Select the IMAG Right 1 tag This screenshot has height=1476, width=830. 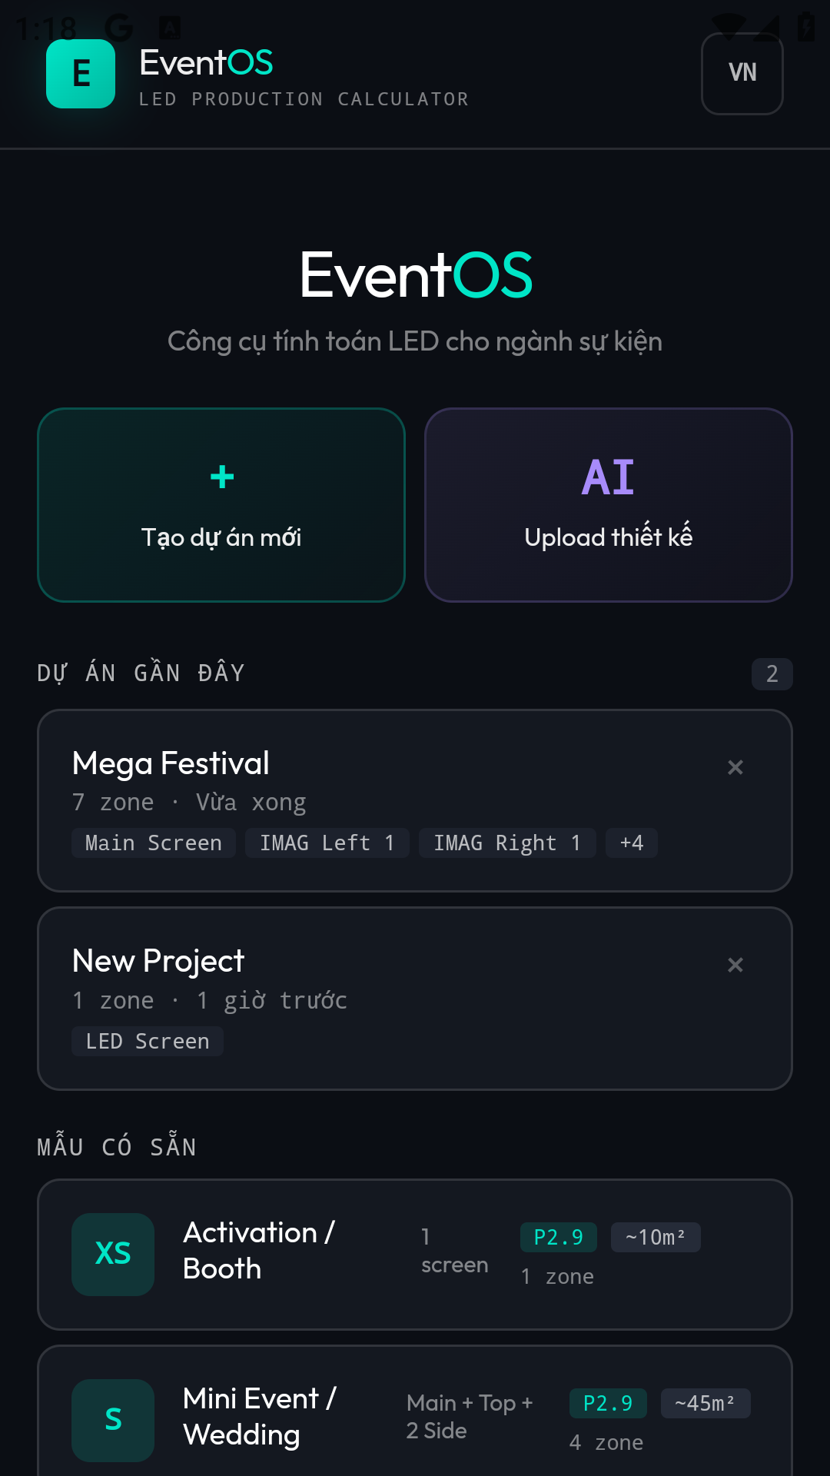pyautogui.click(x=507, y=843)
